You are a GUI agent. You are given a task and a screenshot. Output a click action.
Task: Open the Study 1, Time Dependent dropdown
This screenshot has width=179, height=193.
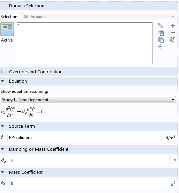pyautogui.click(x=88, y=100)
